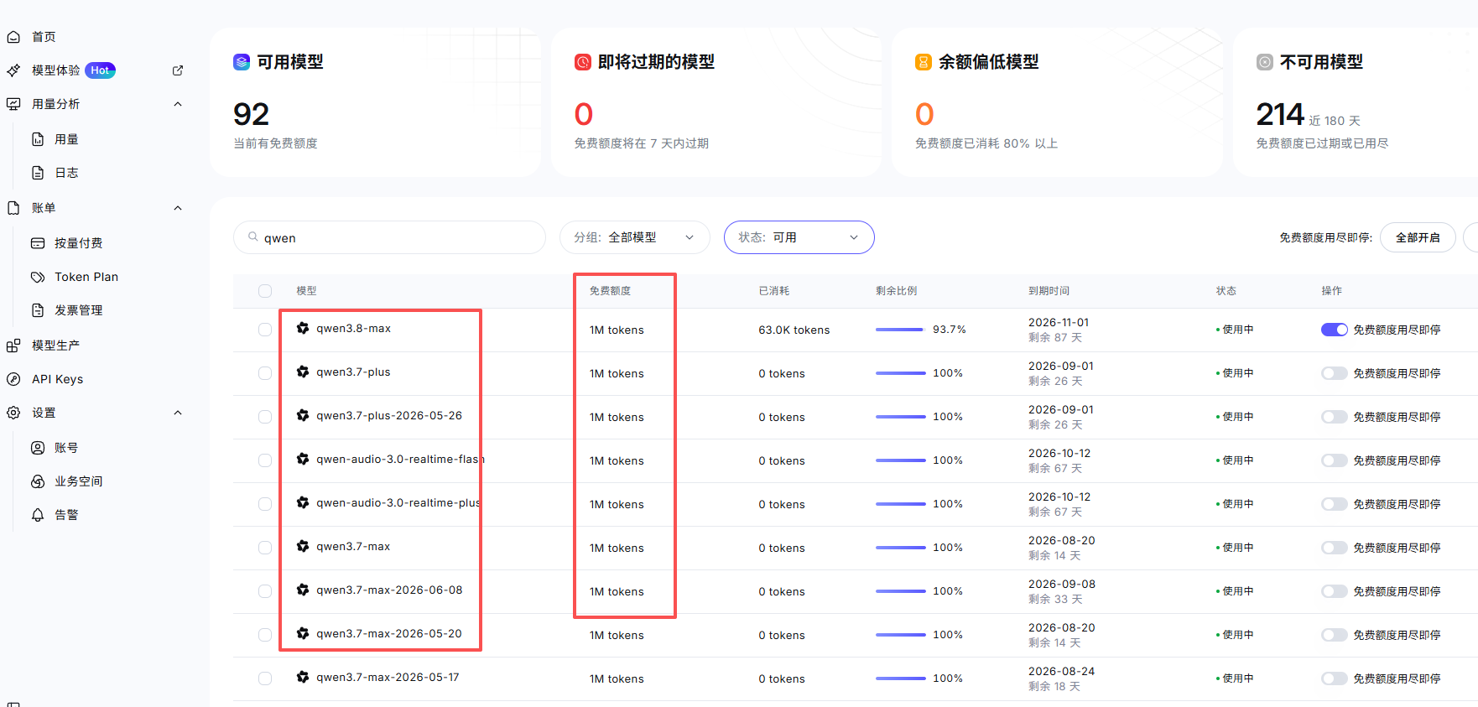Screen dimensions: 1478x707
Task: Tick the checkbox for qwen-audio-3.0-realtime-plus
Action: [x=265, y=504]
